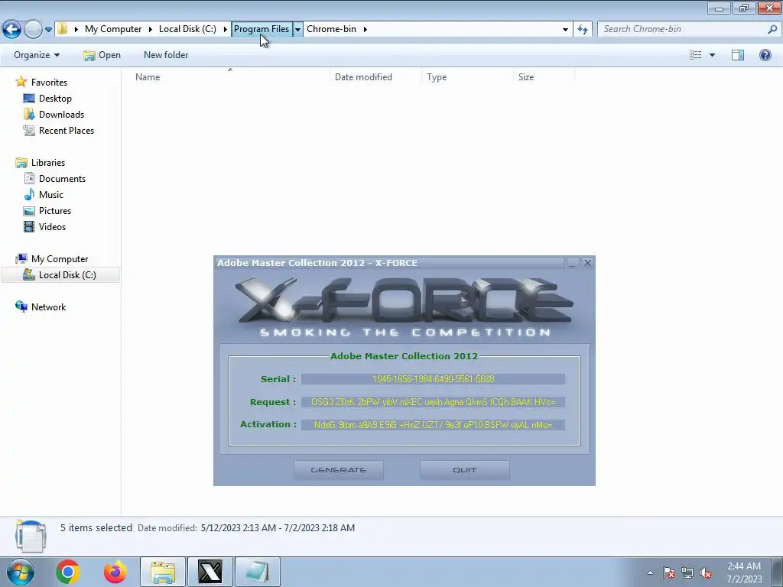The height and width of the screenshot is (587, 783).
Task: Sort by Type column header
Action: coord(467,77)
